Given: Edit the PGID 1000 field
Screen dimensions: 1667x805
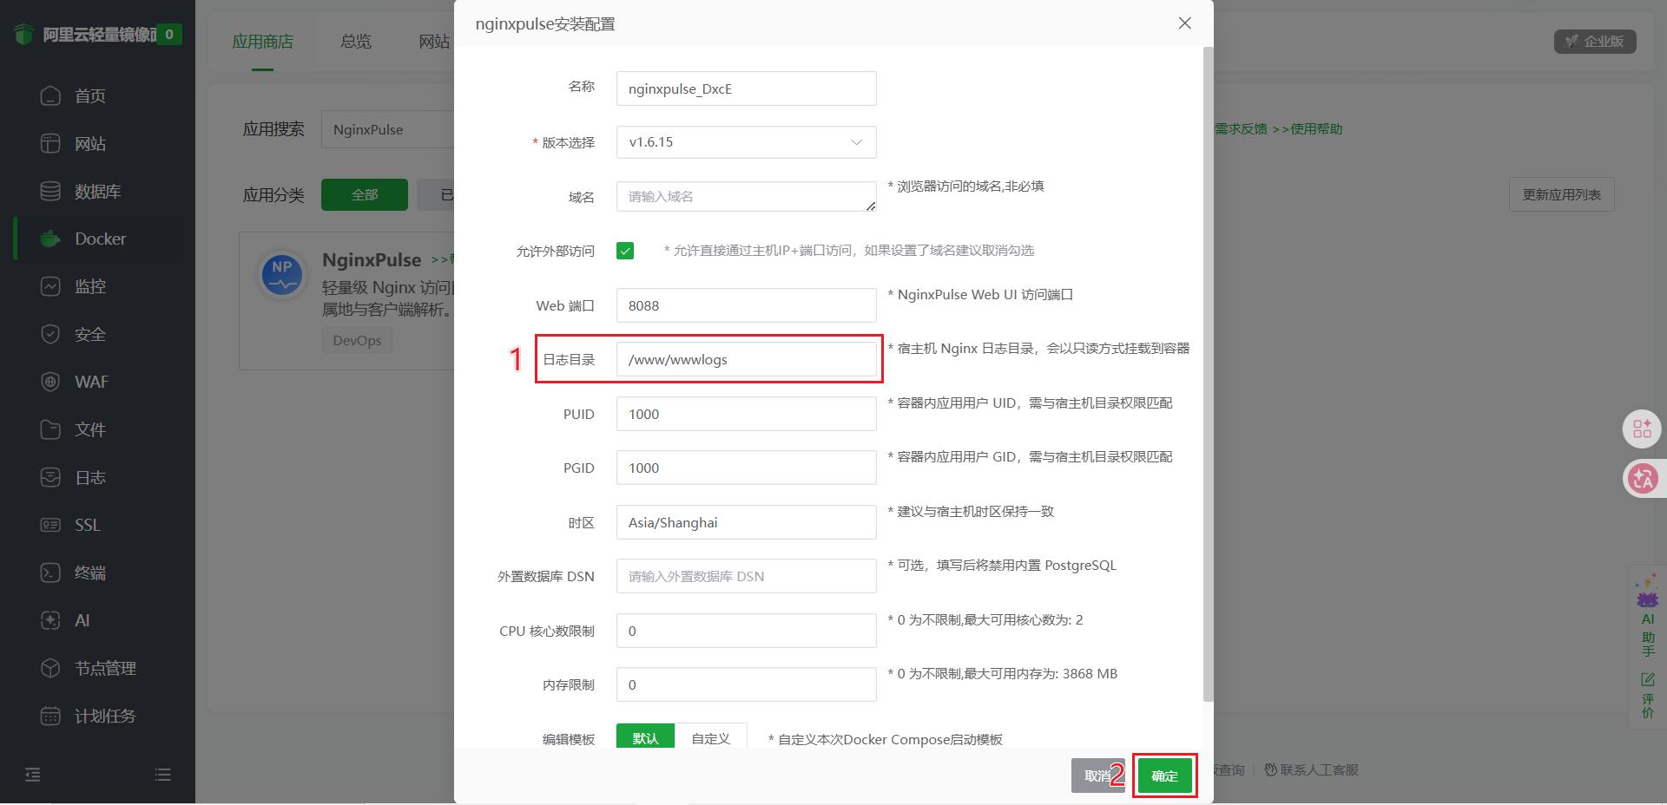Looking at the screenshot, I should point(747,468).
